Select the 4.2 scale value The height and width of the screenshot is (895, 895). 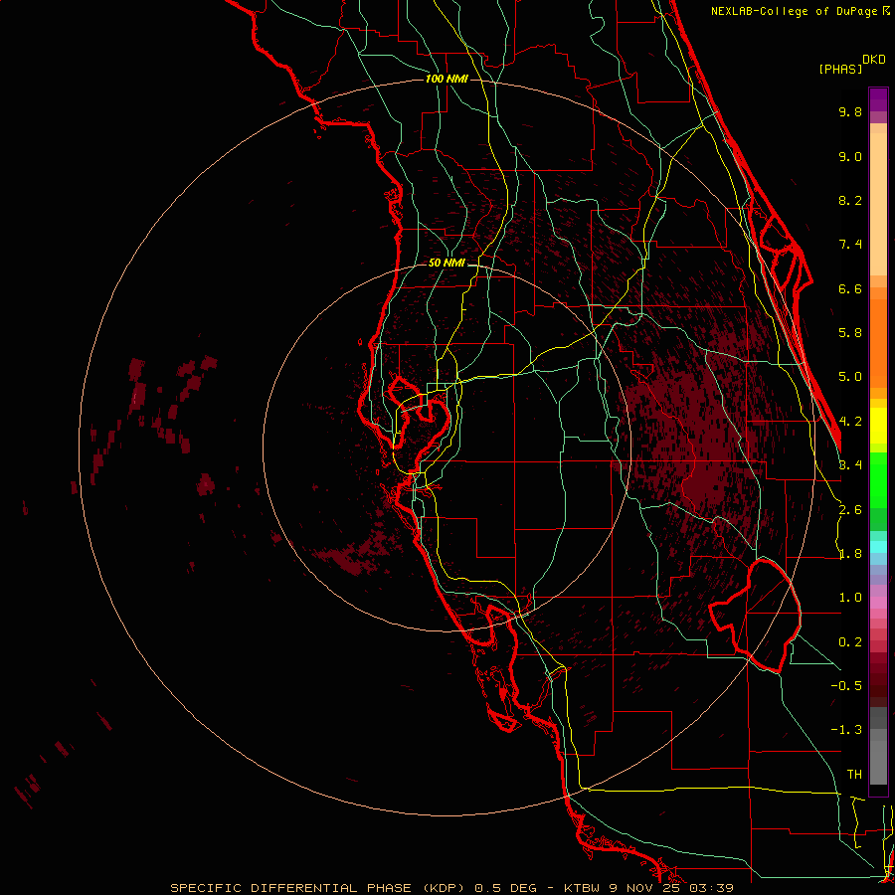850,422
